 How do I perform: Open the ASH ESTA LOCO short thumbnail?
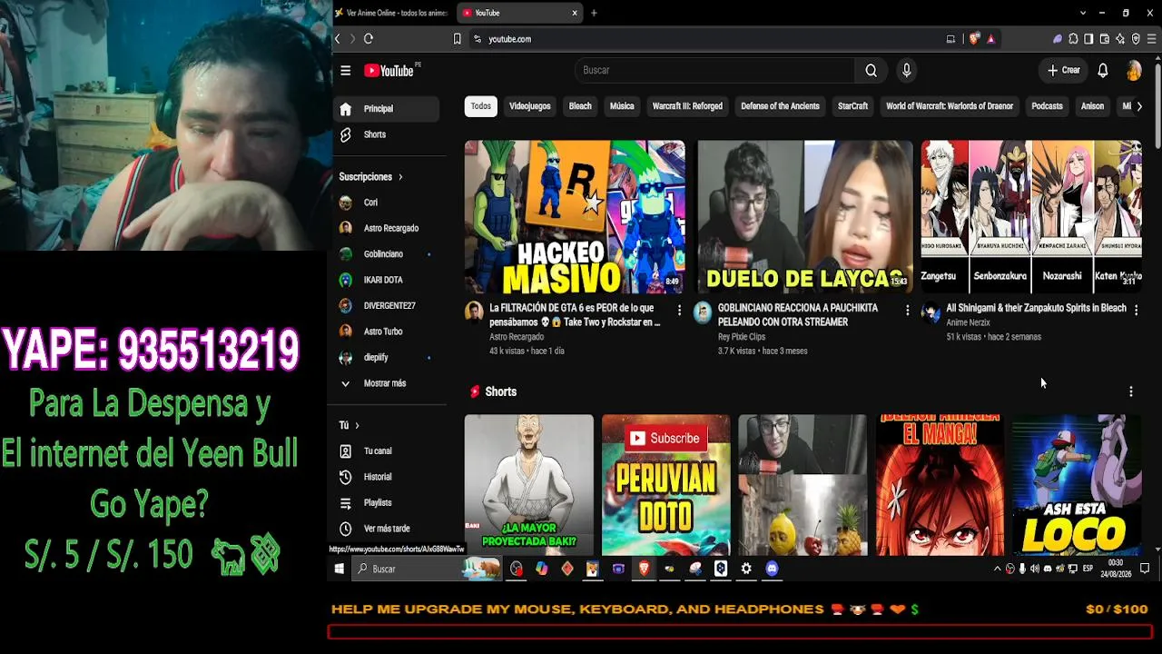pyautogui.click(x=1077, y=485)
